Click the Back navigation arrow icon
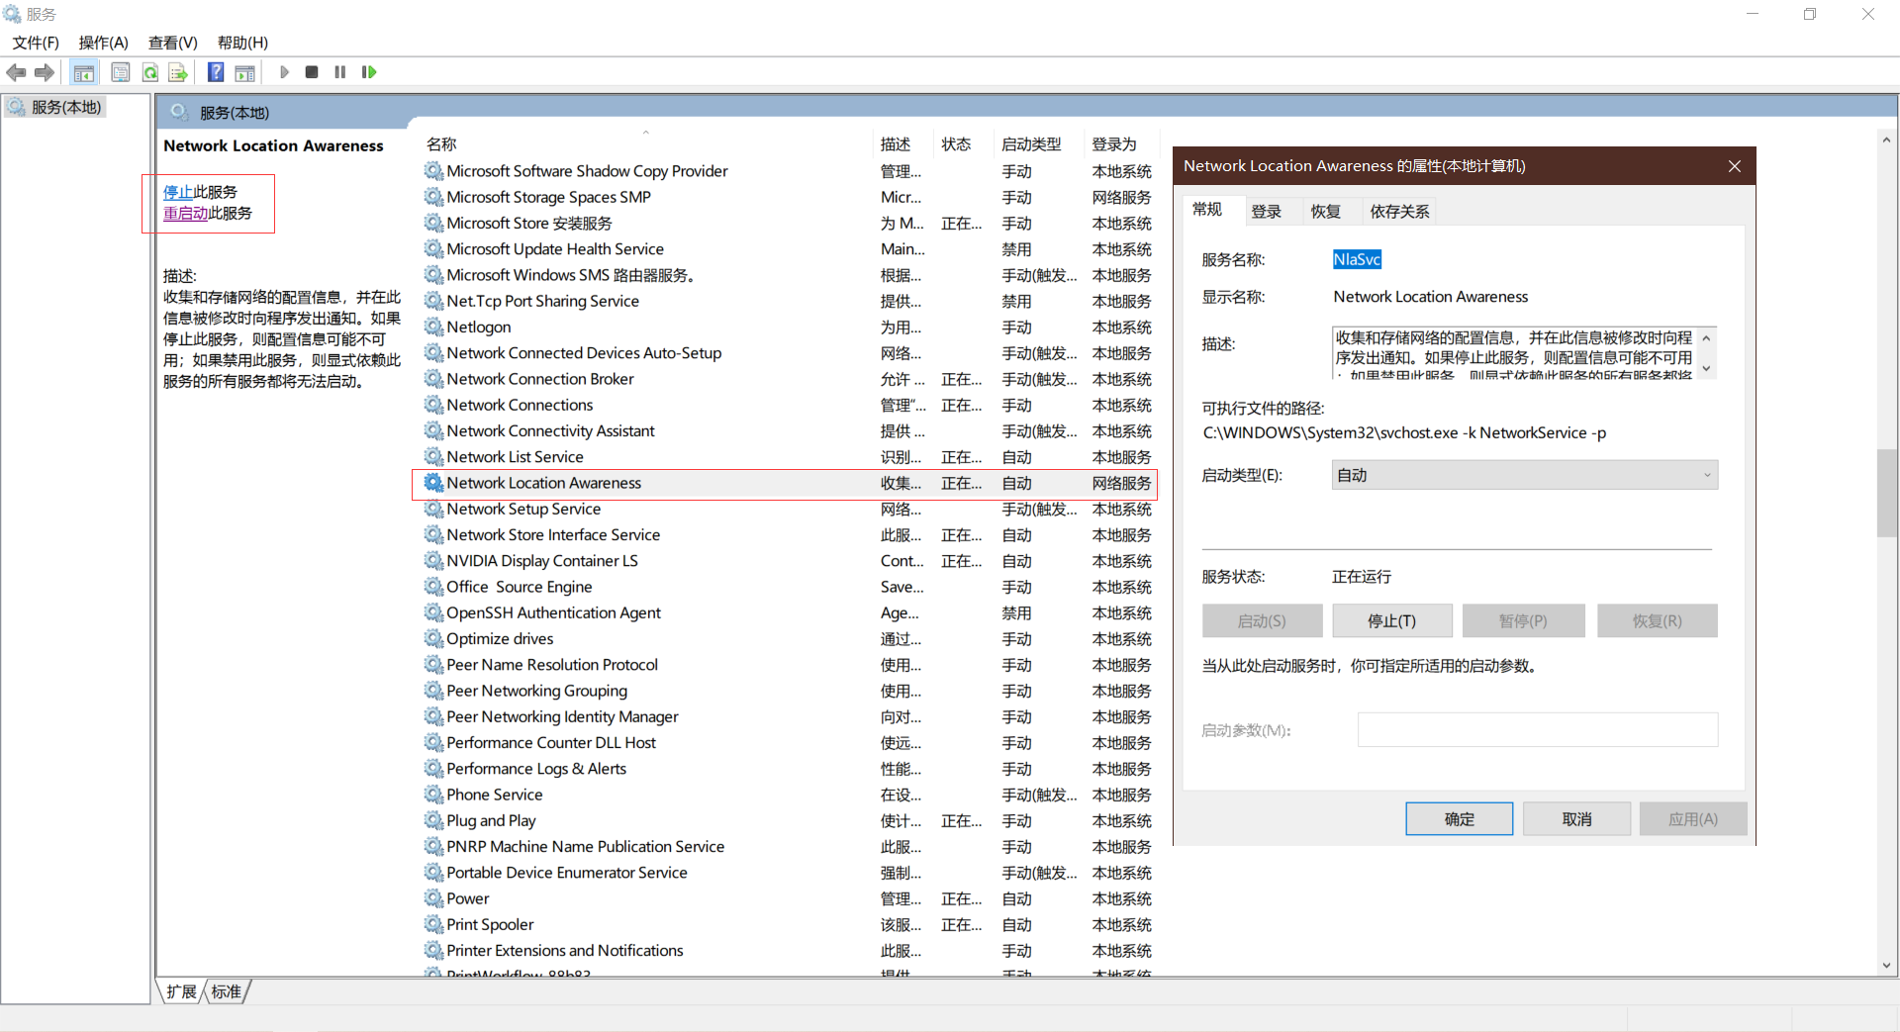Screen dimensions: 1900x1032 pos(16,71)
